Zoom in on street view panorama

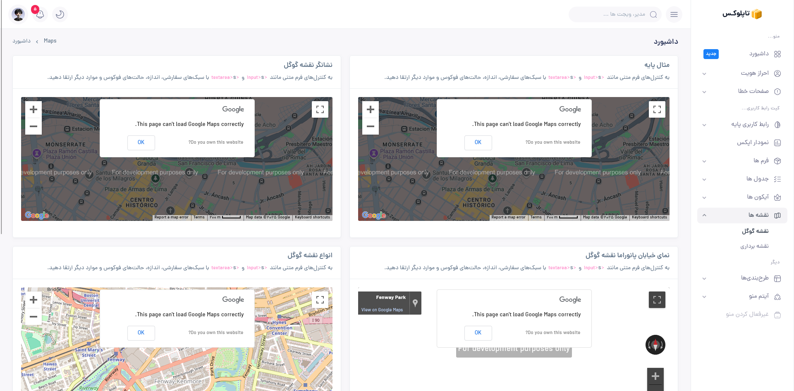pyautogui.click(x=655, y=376)
